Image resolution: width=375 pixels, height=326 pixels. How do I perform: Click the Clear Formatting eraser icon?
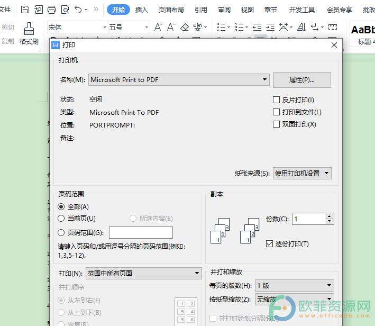[x=185, y=27]
